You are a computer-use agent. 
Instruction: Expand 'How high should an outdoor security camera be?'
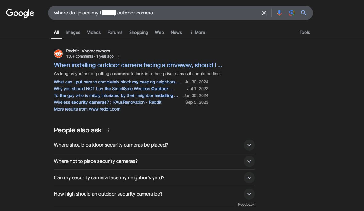249,194
